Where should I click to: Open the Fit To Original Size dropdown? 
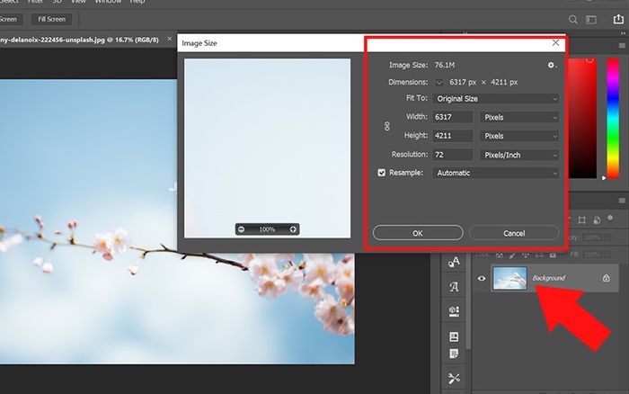point(495,98)
